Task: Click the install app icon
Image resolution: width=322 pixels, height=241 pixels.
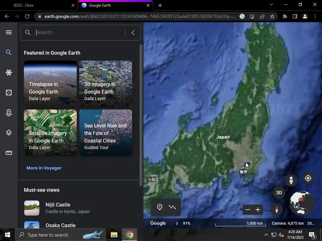Action: pos(252,16)
